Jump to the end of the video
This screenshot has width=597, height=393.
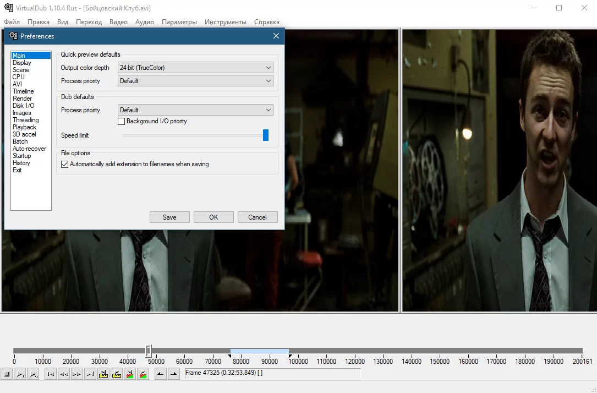tap(90, 374)
